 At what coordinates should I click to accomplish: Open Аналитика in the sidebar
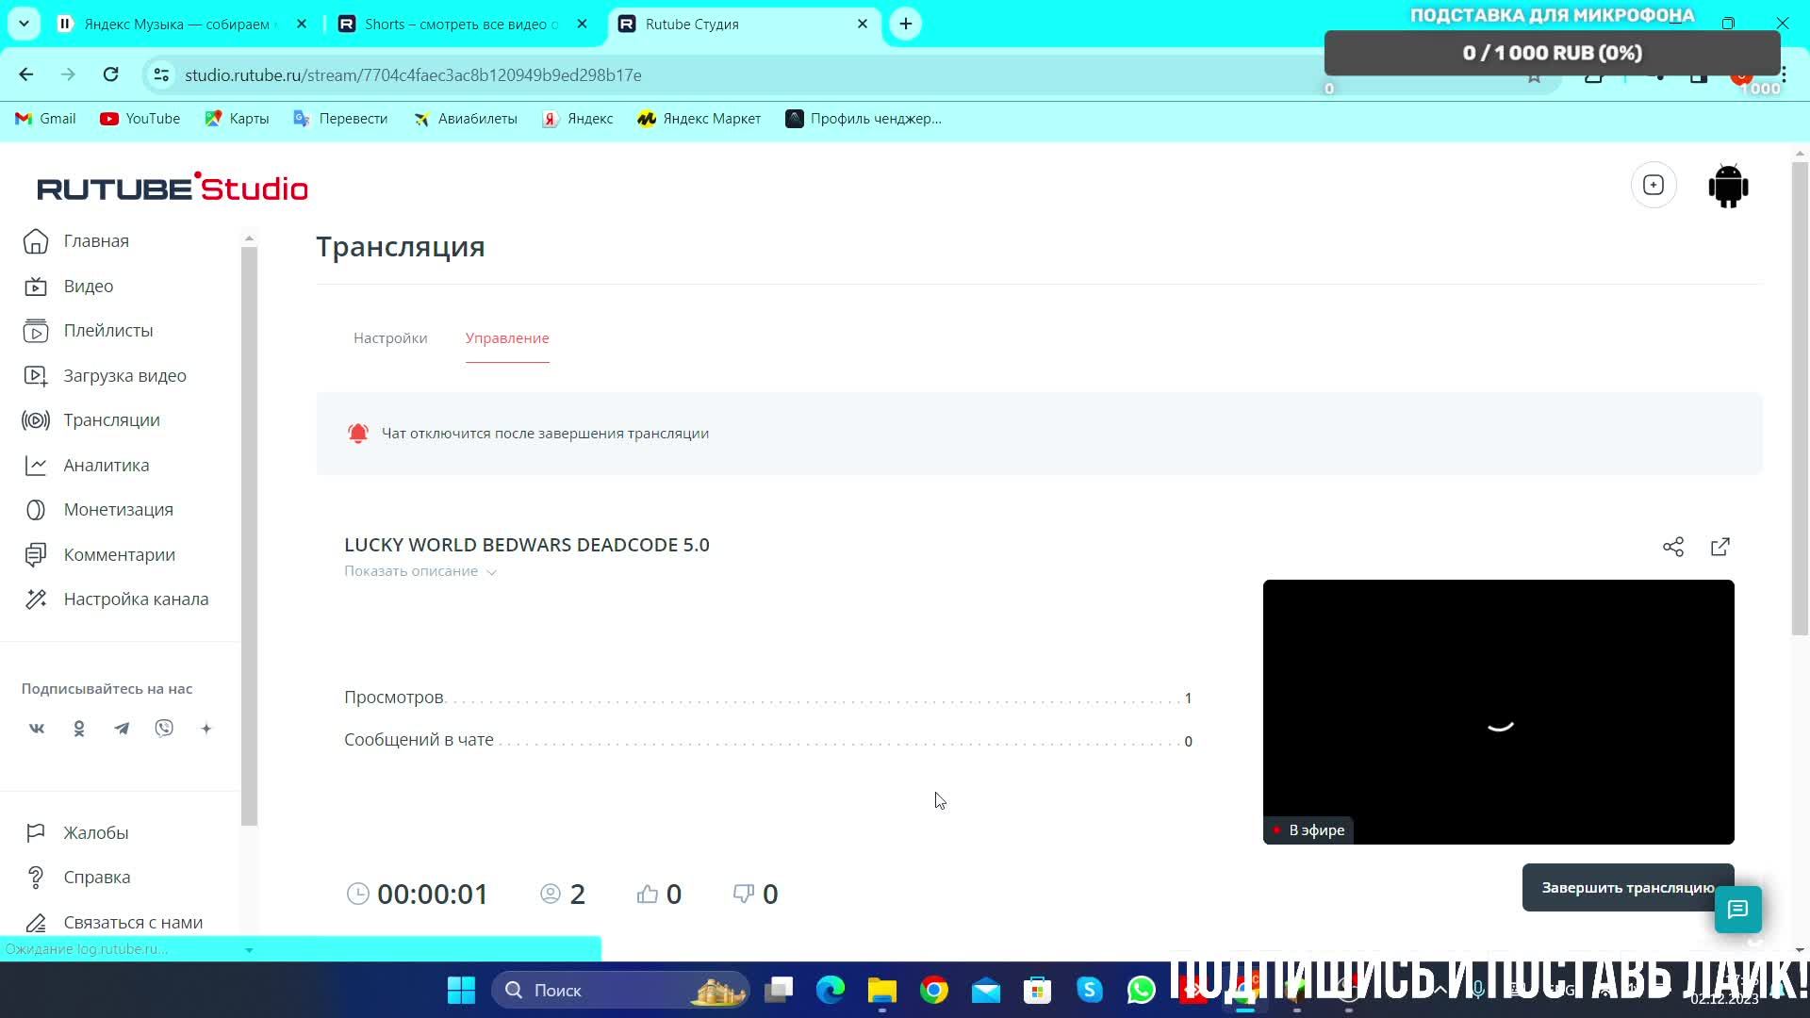pos(106,466)
